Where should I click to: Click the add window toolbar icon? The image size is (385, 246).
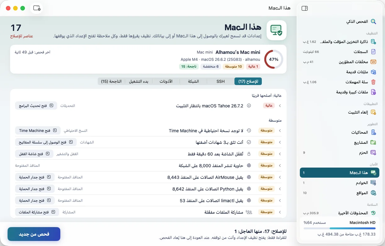pos(37,8)
